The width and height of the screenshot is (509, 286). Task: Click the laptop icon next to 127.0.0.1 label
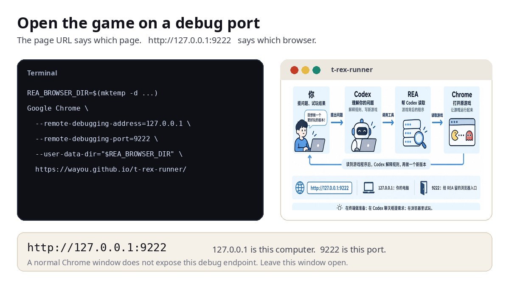coord(368,188)
